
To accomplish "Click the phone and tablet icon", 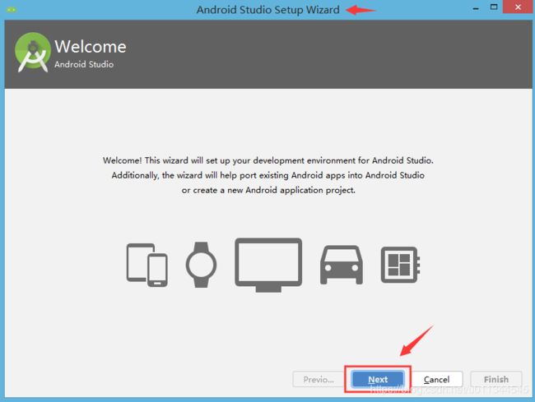I will [147, 265].
